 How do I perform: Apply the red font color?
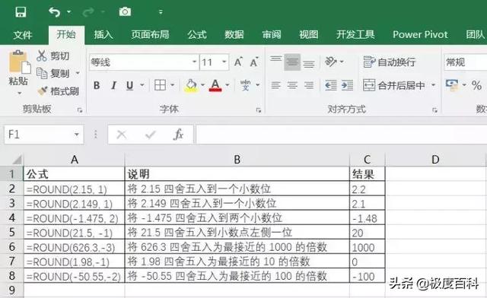pyautogui.click(x=215, y=85)
